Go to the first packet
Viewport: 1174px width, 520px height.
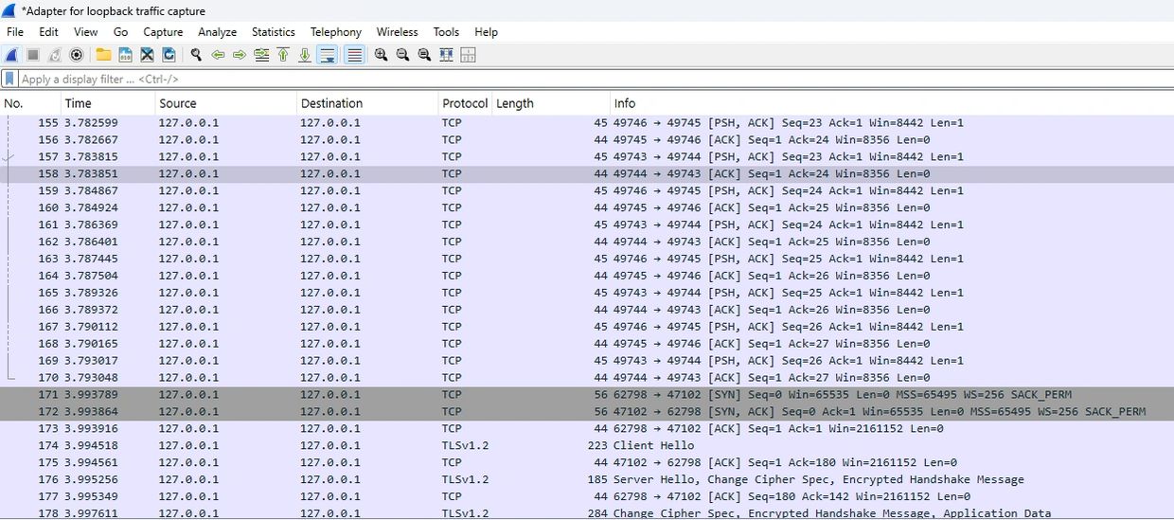coord(283,55)
